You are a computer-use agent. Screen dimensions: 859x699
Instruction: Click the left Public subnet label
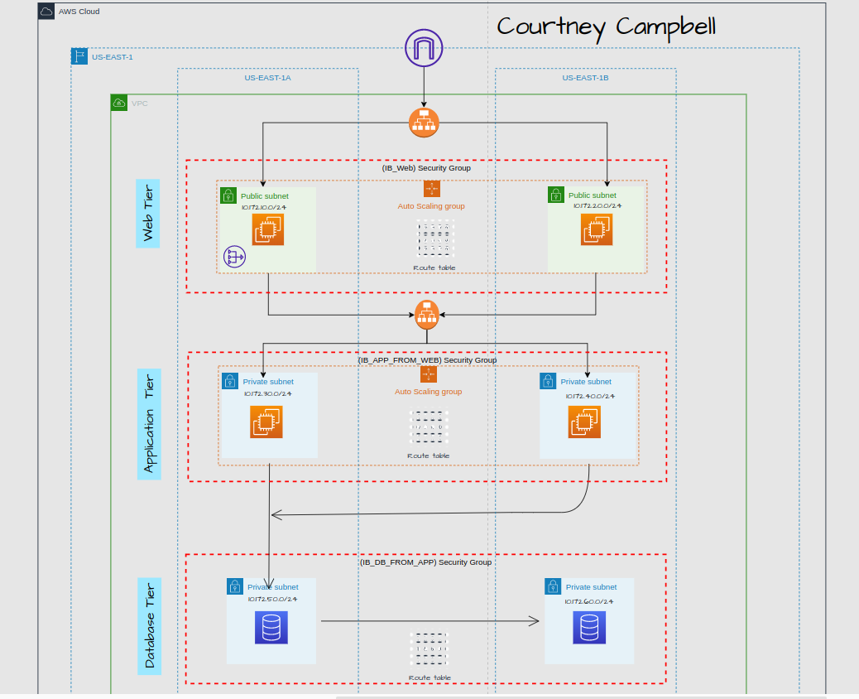tap(265, 196)
